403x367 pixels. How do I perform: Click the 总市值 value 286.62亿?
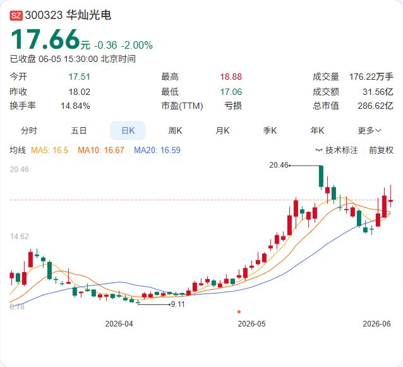tap(375, 106)
